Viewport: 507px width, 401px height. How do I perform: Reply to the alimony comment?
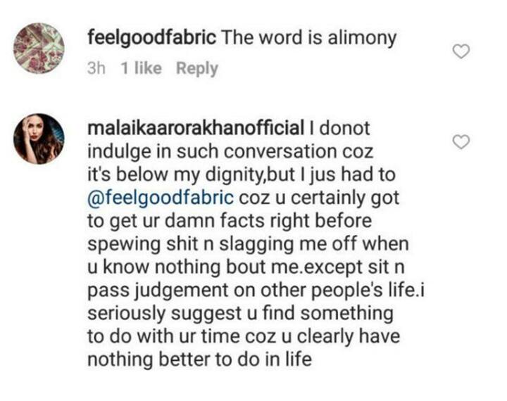[x=197, y=69]
